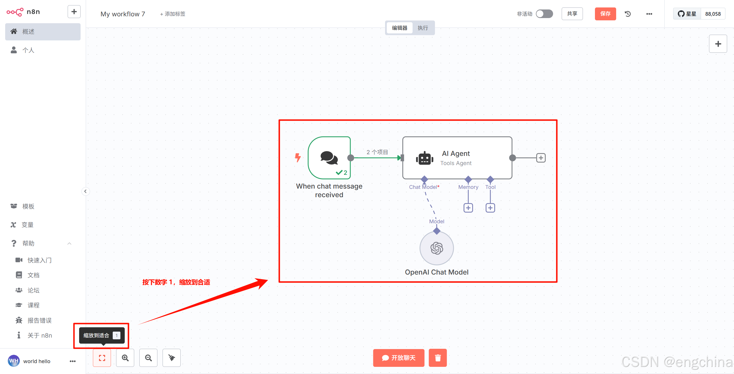Screen dimensions: 734x374
Task: Click the 添加标签 add tag field
Action: click(x=173, y=14)
